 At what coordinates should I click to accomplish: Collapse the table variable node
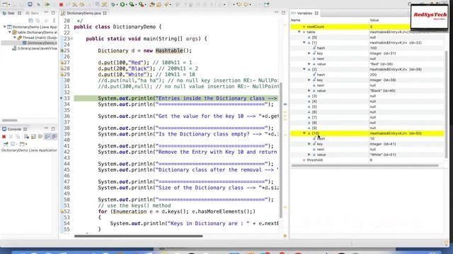pyautogui.click(x=299, y=32)
